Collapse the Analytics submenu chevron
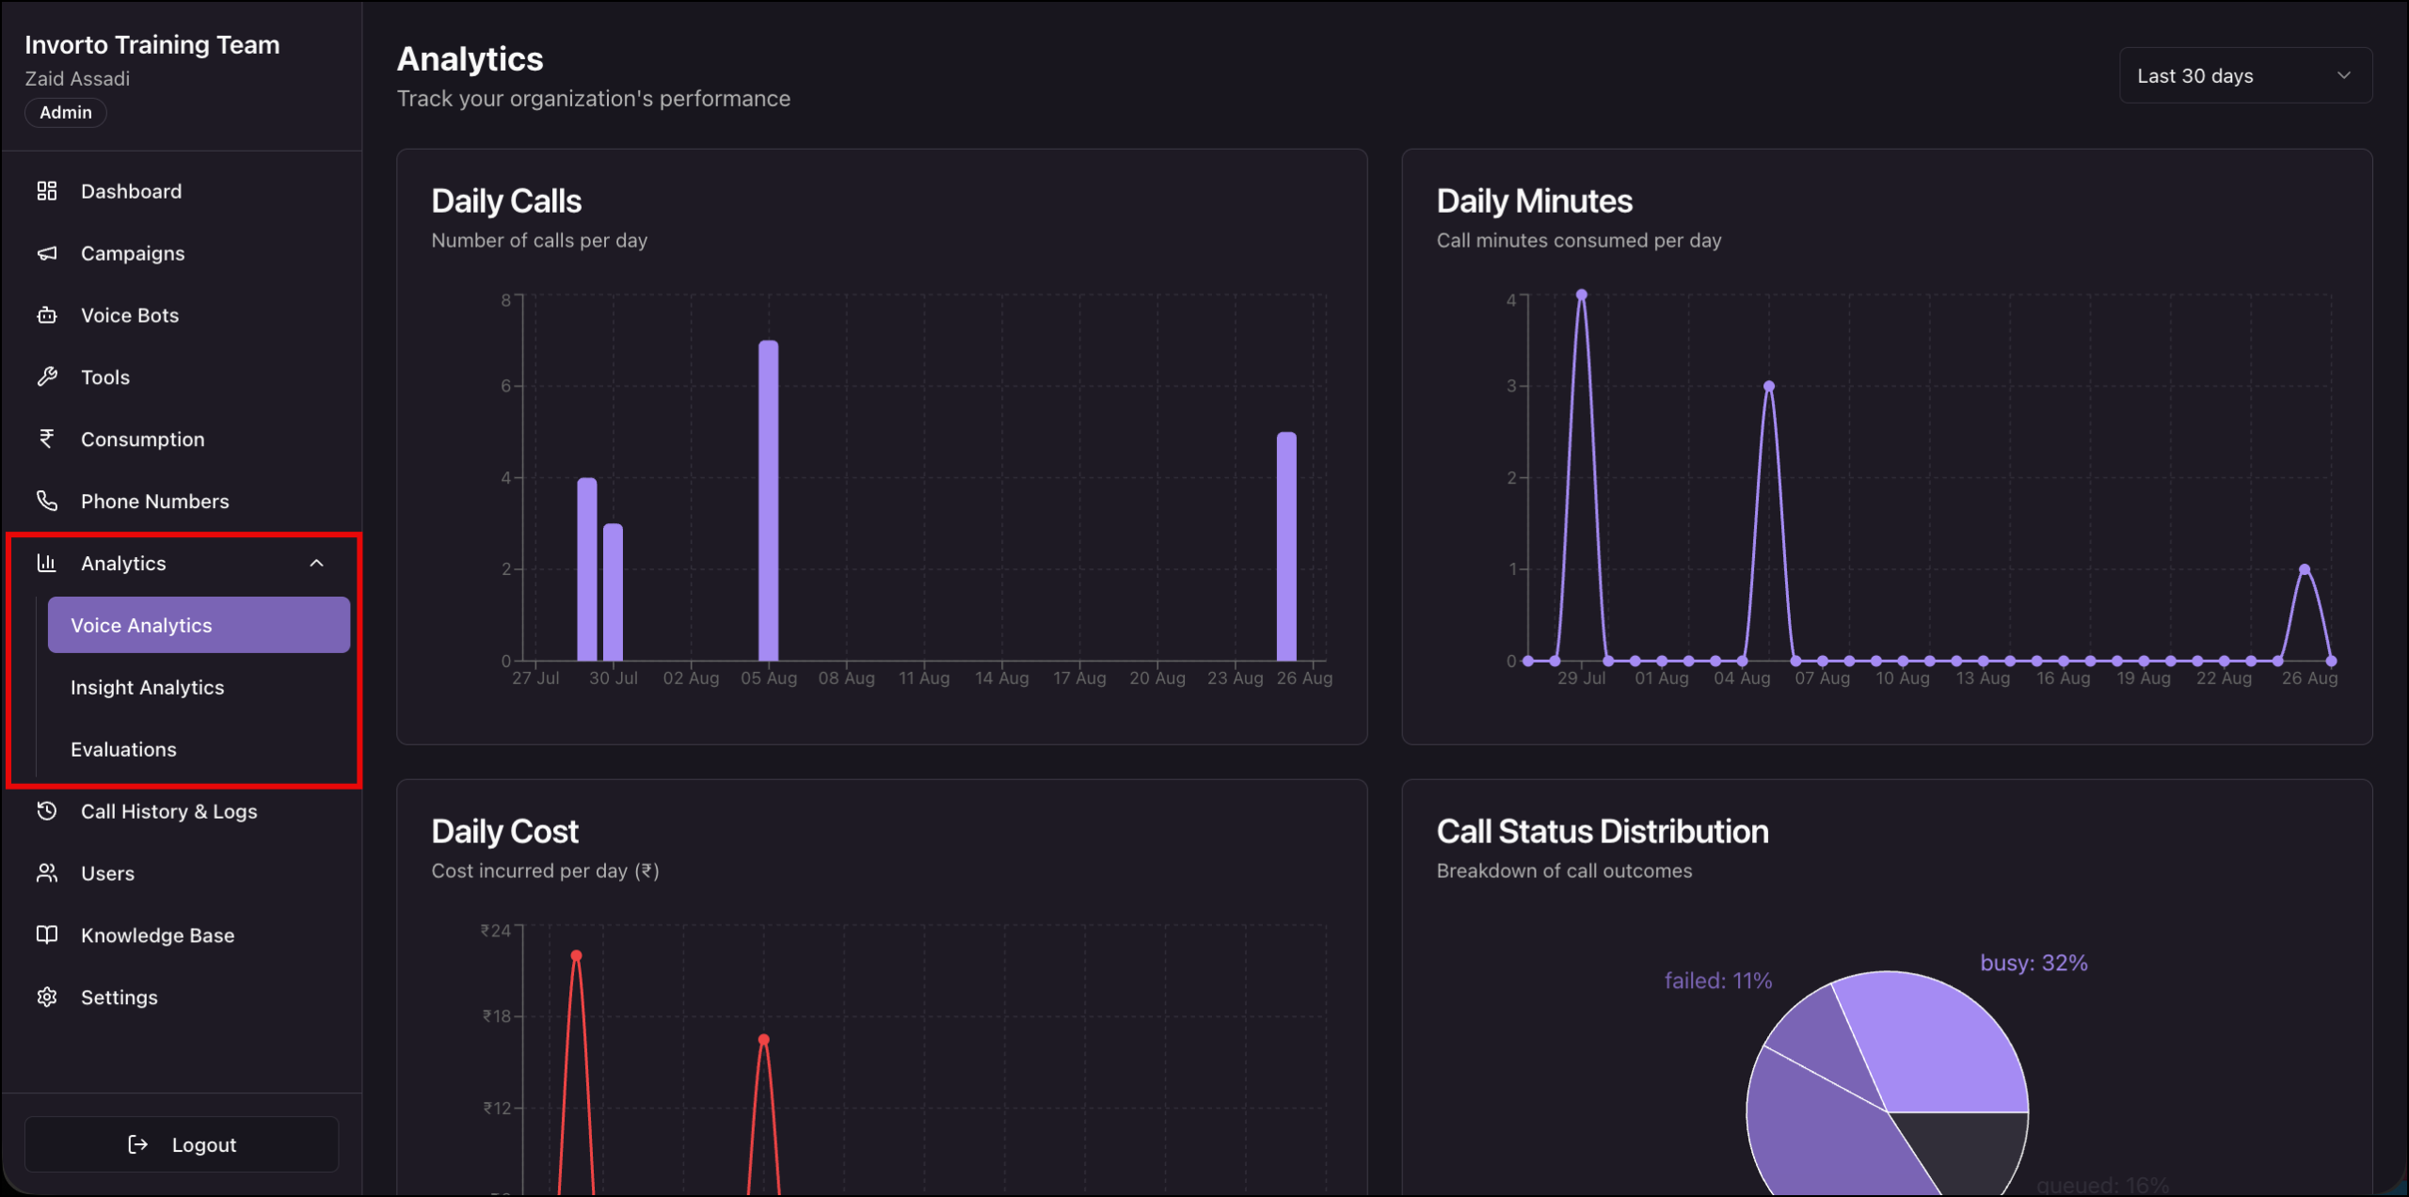2409x1197 pixels. [317, 563]
